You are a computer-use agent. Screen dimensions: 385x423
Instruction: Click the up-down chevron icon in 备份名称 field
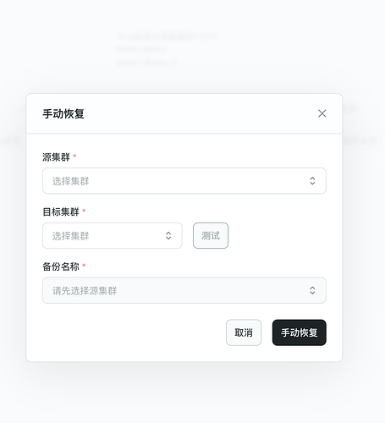(x=312, y=290)
